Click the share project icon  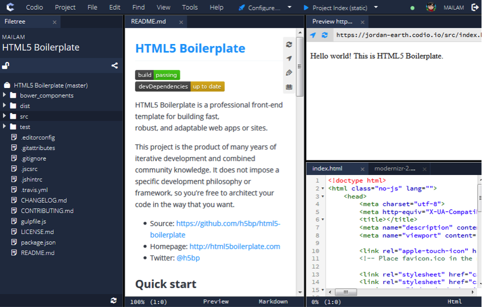(x=115, y=65)
